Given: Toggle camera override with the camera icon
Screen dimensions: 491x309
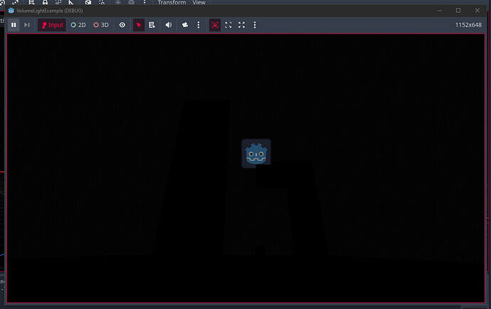Looking at the screenshot, I should (185, 25).
